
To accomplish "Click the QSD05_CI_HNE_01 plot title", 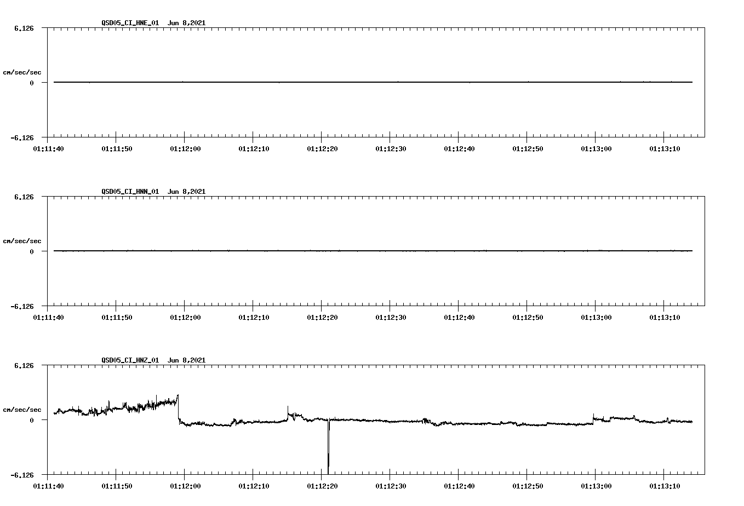I will (153, 23).
